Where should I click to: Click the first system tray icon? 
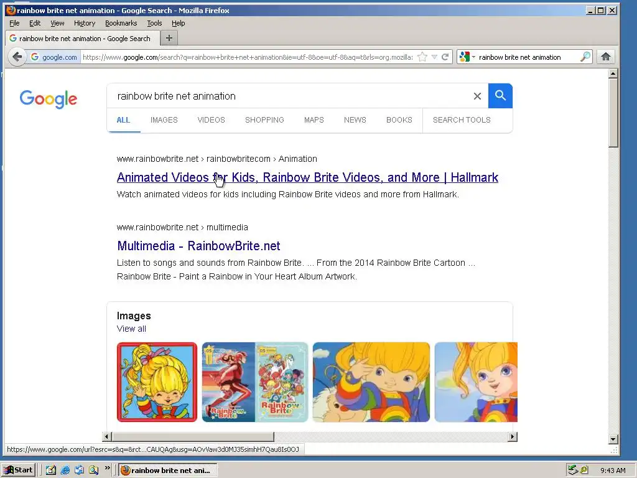tap(573, 471)
